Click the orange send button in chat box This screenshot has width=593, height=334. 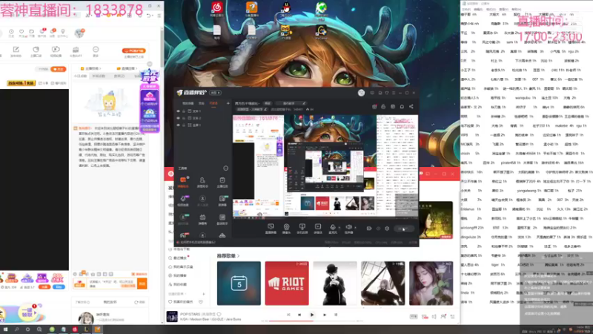point(142,284)
